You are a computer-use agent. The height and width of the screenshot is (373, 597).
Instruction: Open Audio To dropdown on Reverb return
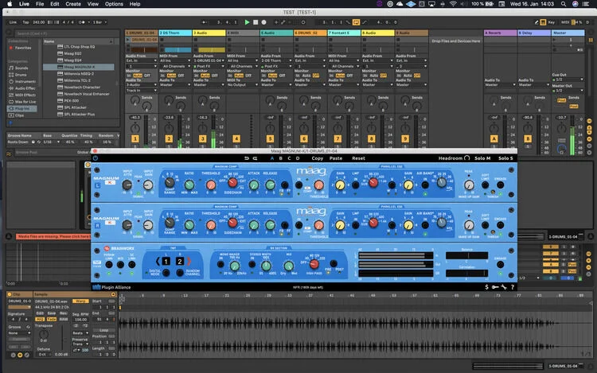point(500,85)
